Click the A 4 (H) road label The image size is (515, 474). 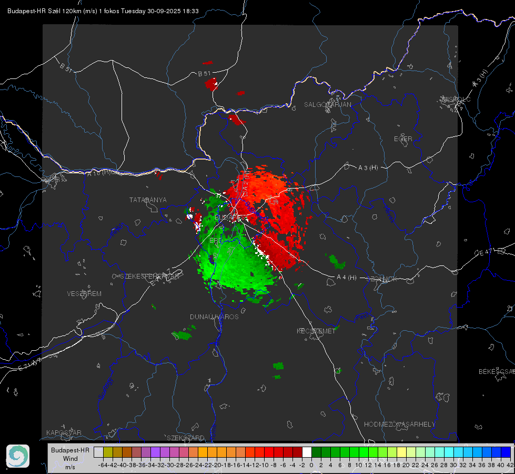click(347, 278)
